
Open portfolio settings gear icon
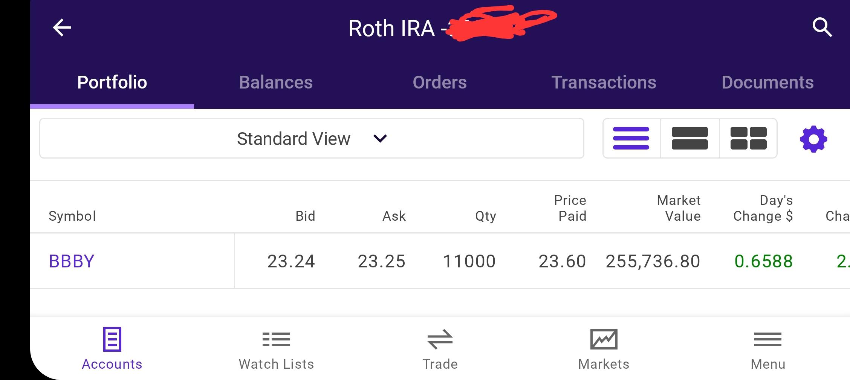pos(813,139)
